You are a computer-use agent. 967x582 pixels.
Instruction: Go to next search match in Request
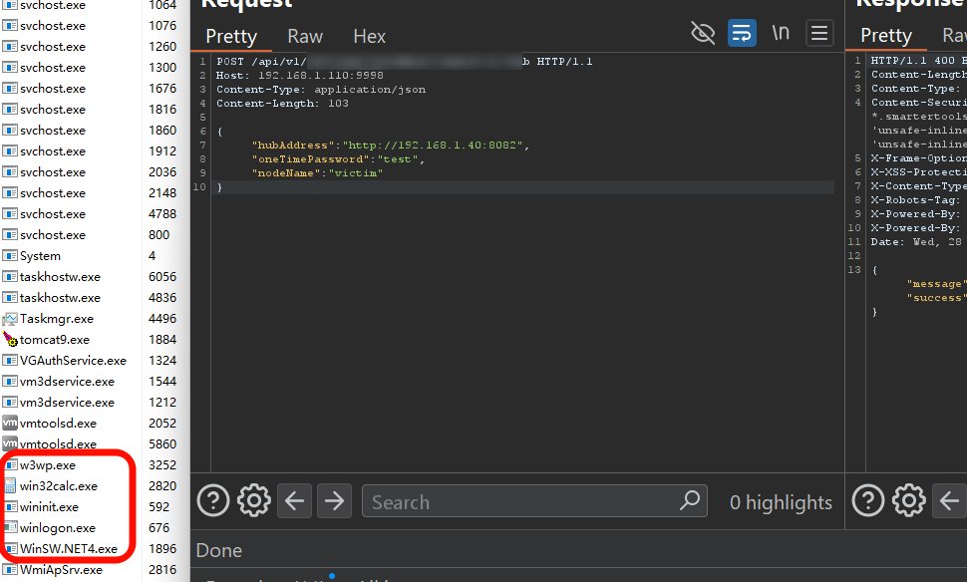pos(334,500)
